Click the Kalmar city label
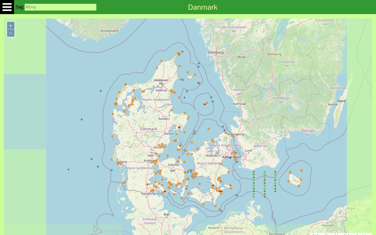The image size is (376, 235). pos(333,104)
